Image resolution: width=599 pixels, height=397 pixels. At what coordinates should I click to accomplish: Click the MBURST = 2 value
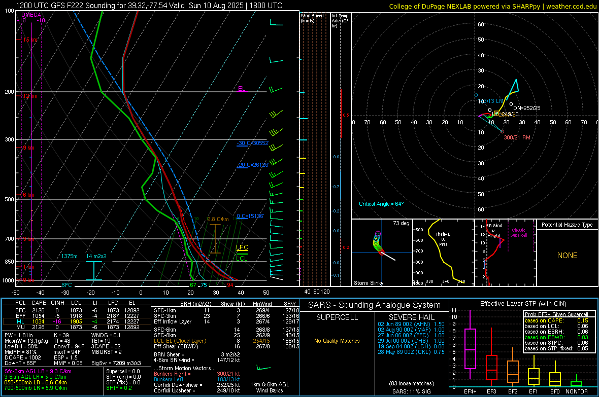click(x=107, y=351)
